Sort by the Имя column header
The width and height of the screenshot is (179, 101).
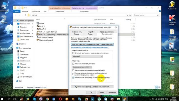click(38, 20)
